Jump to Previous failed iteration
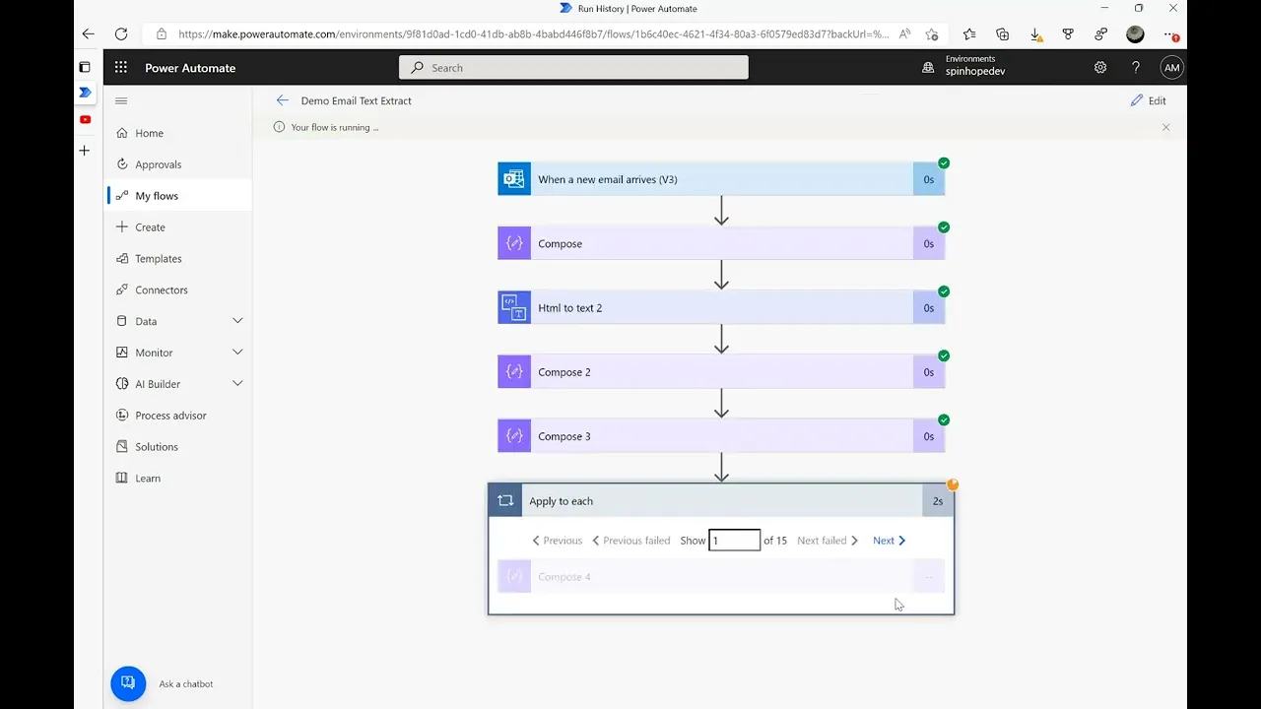The width and height of the screenshot is (1261, 709). (631, 541)
